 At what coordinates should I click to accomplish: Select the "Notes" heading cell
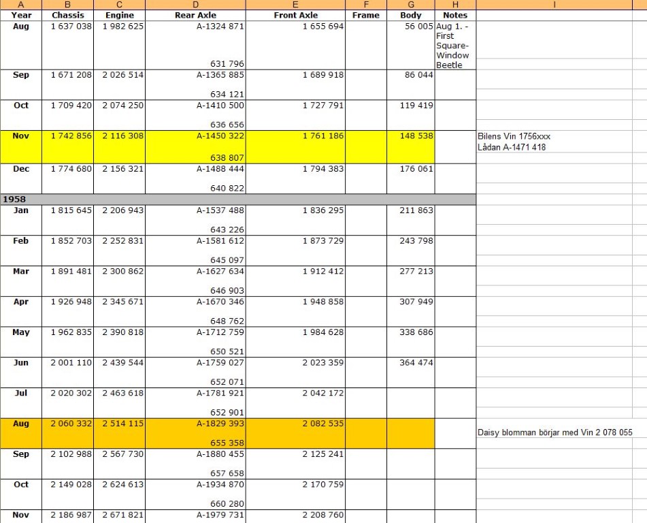pos(455,15)
